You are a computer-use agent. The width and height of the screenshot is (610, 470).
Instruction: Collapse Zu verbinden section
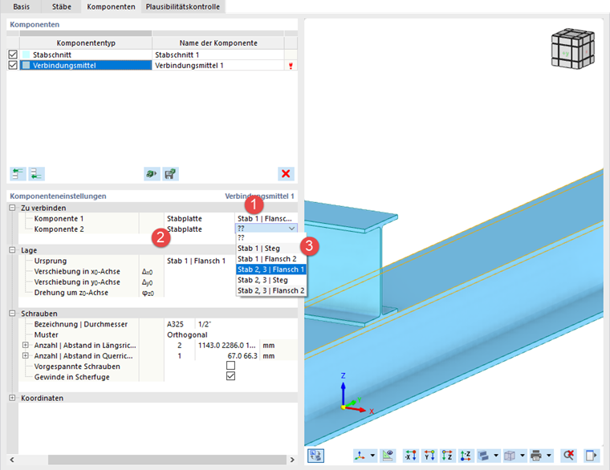click(13, 208)
